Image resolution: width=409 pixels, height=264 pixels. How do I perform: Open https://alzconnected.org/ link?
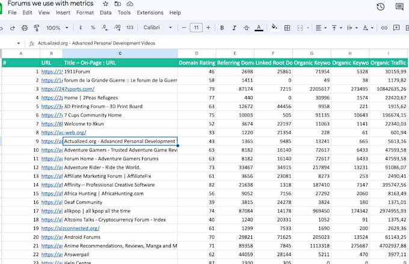[x=70, y=229]
